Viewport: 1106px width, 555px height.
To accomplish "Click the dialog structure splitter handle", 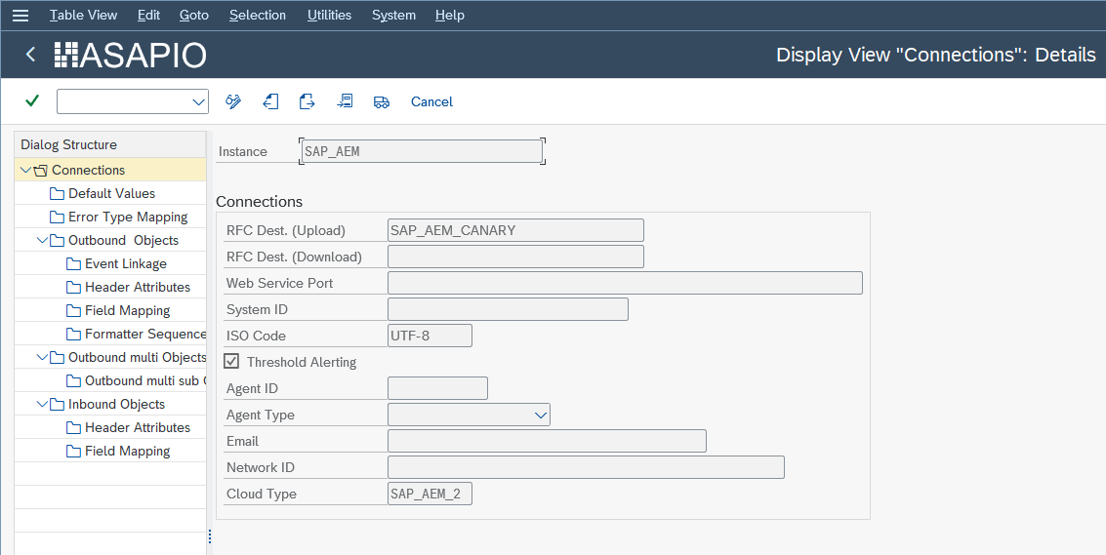I will coord(210,537).
